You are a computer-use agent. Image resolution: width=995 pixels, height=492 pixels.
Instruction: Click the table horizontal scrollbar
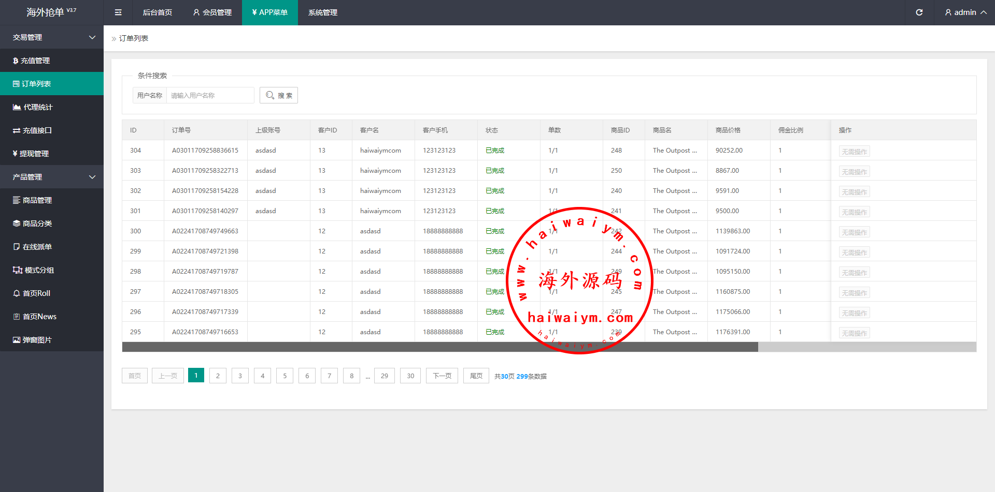tap(439, 347)
